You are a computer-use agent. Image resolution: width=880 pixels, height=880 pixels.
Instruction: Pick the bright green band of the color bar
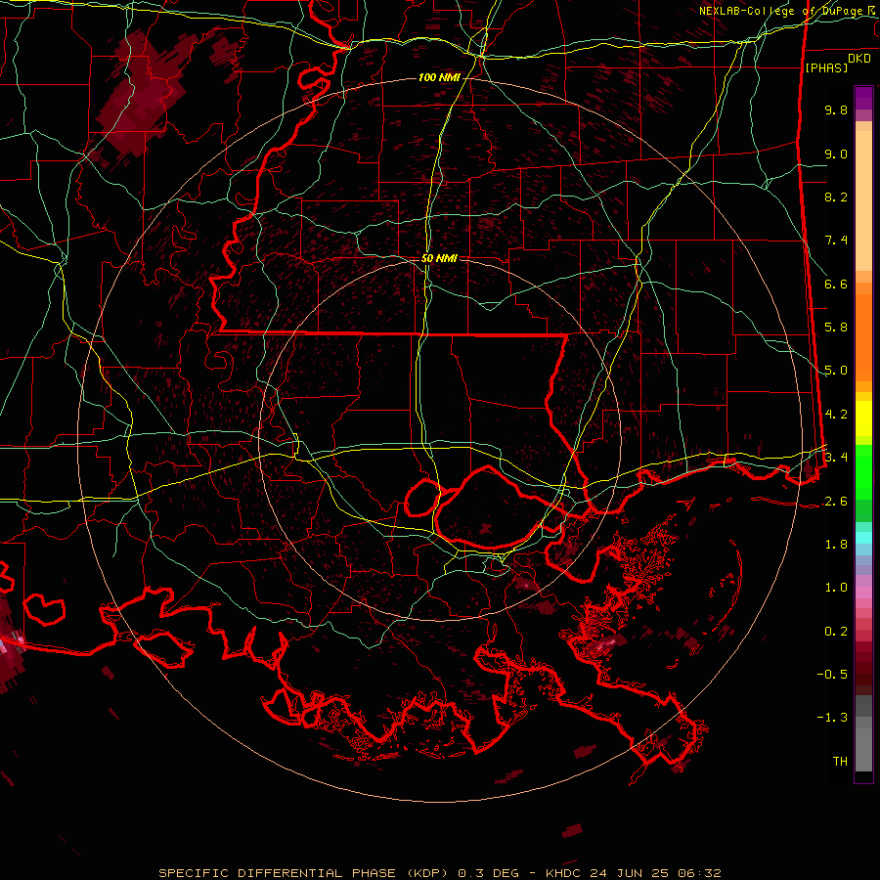click(x=863, y=470)
